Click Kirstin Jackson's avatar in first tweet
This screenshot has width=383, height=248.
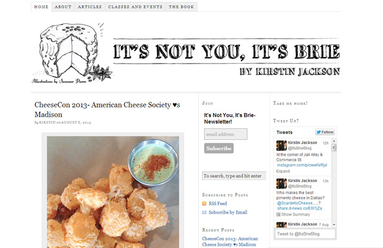click(282, 146)
